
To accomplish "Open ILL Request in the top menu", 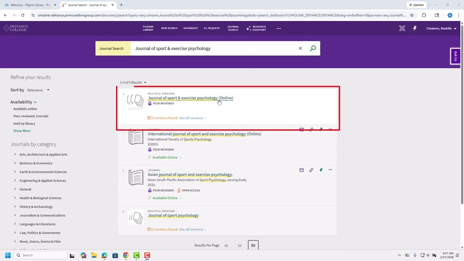I will coord(212,28).
